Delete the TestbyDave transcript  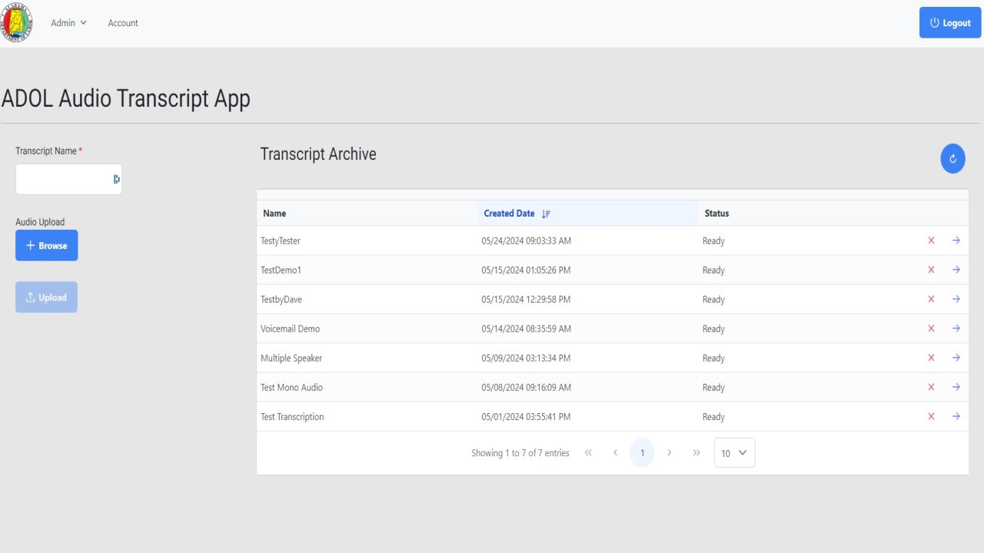pyautogui.click(x=931, y=299)
